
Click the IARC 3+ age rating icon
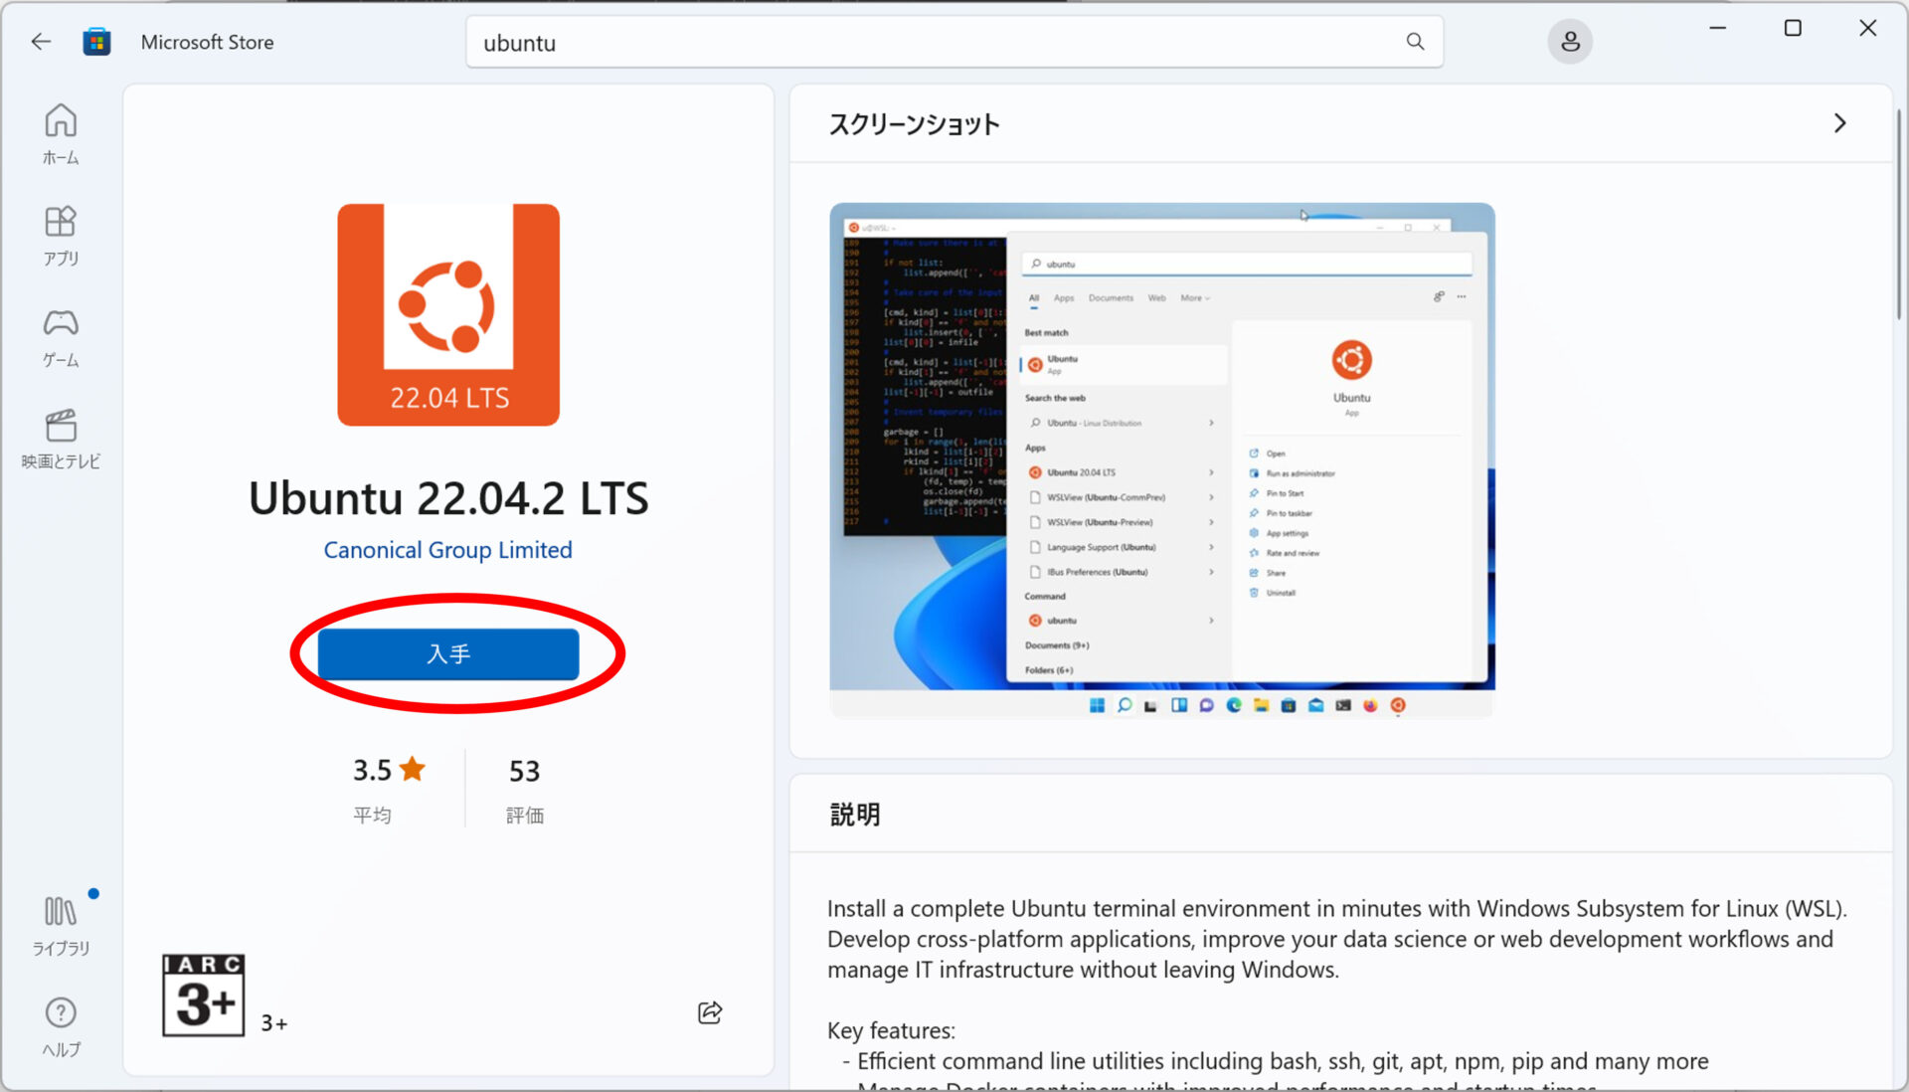[x=203, y=995]
